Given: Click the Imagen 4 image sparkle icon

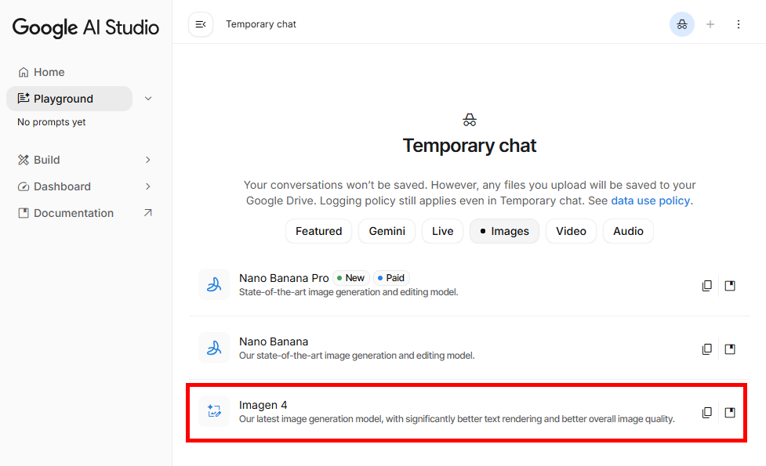Looking at the screenshot, I should click(x=214, y=411).
